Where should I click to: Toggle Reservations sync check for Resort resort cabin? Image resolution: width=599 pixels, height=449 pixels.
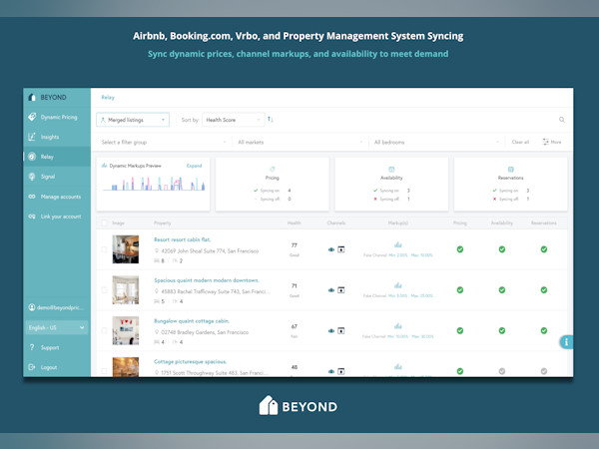[544, 249]
